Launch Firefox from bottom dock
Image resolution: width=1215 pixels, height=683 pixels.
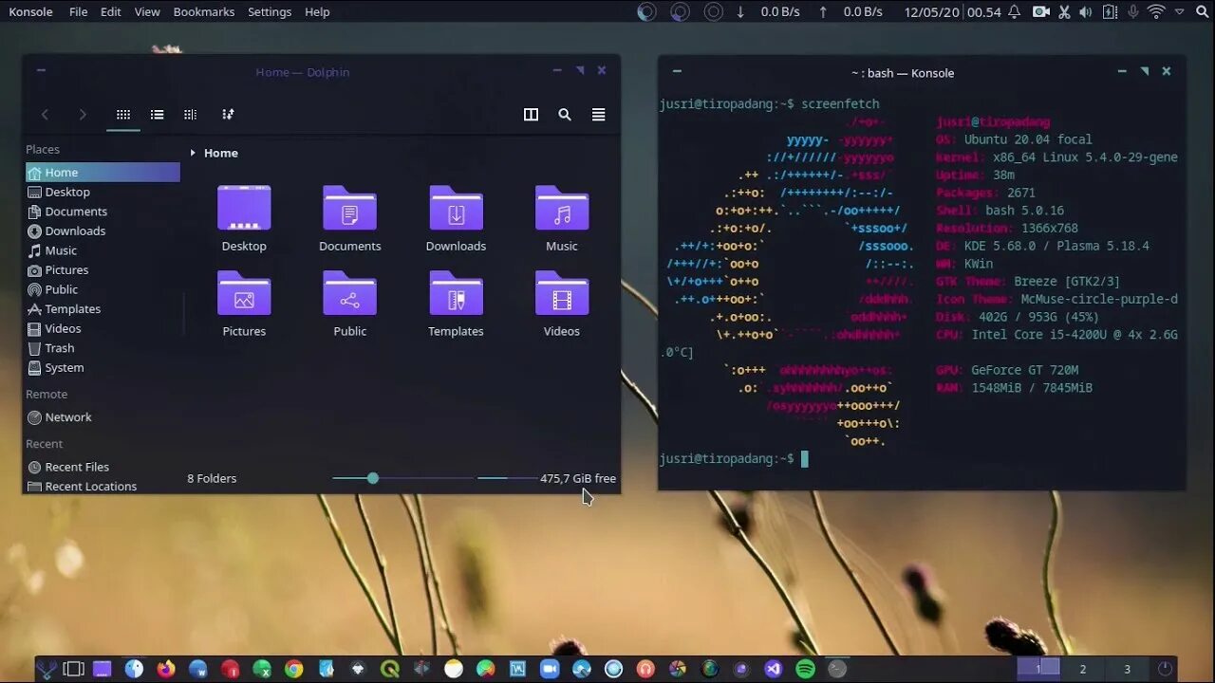click(166, 669)
